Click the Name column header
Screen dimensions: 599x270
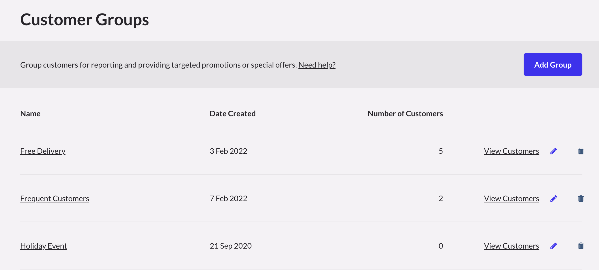coord(30,113)
